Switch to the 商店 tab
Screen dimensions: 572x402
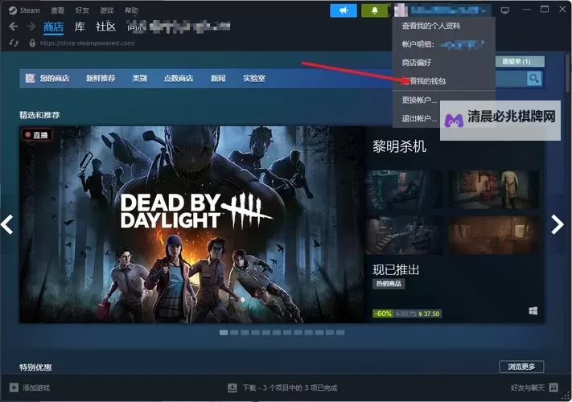click(x=53, y=27)
